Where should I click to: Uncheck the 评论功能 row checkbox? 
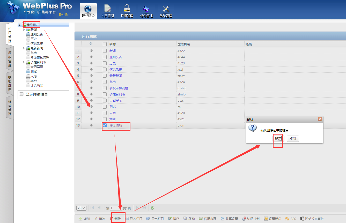point(105,125)
